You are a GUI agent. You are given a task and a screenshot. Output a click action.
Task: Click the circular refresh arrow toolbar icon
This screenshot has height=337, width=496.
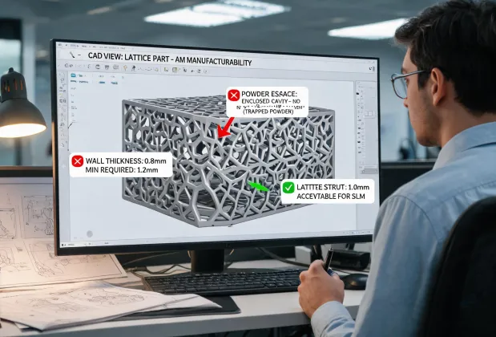[x=98, y=67]
